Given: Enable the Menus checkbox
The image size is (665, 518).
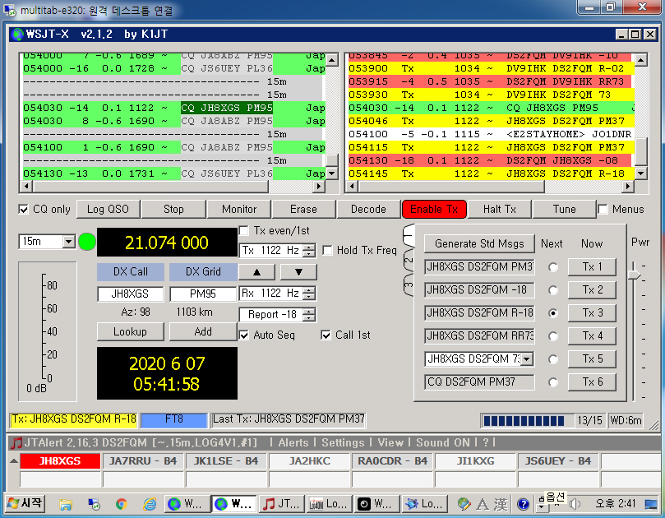Looking at the screenshot, I should point(603,209).
